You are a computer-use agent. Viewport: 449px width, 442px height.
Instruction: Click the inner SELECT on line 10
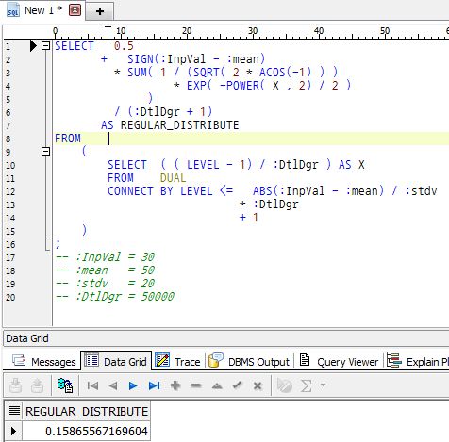(x=127, y=165)
